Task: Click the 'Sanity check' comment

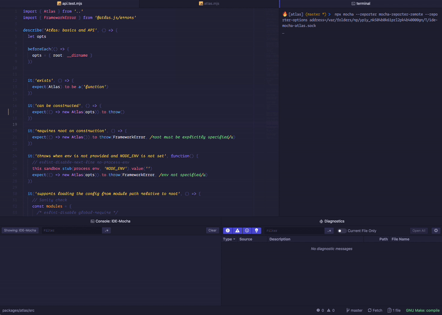Action: pyautogui.click(x=50, y=200)
